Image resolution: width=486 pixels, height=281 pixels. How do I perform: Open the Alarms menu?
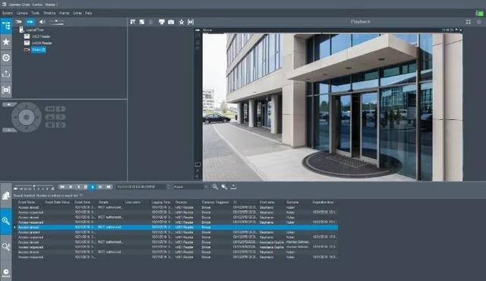click(64, 13)
